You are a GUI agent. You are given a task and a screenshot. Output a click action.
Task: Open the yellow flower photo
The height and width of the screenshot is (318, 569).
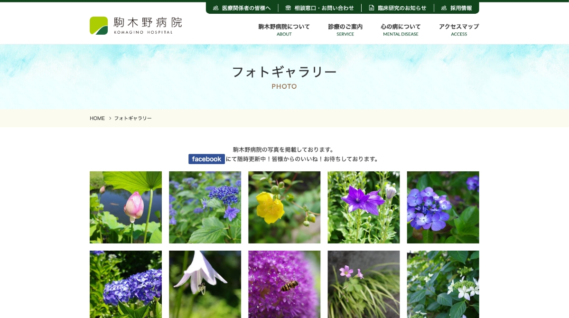point(284,207)
